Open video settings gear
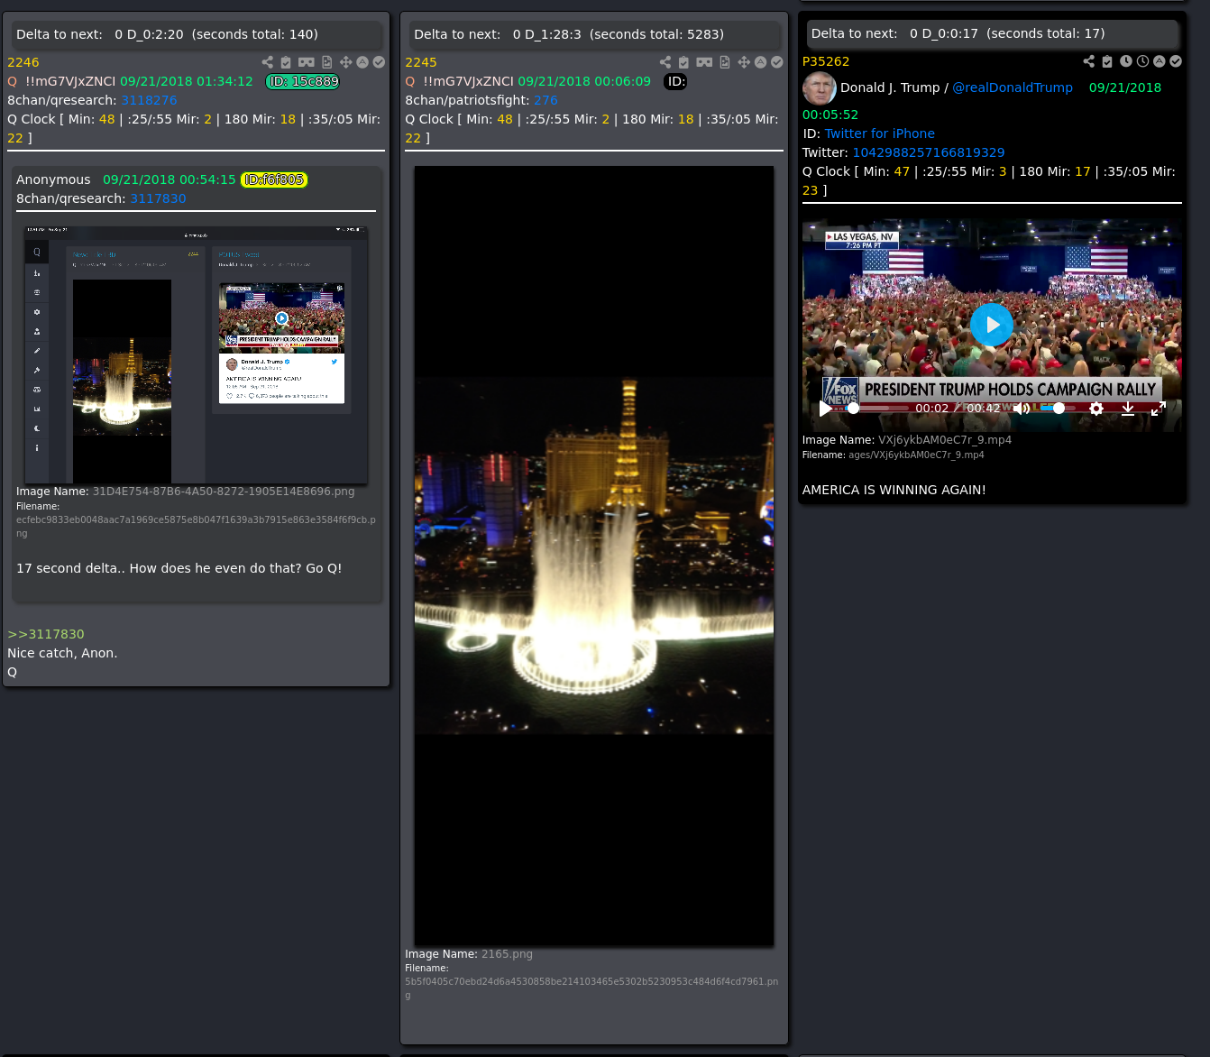1210x1057 pixels. pyautogui.click(x=1096, y=409)
